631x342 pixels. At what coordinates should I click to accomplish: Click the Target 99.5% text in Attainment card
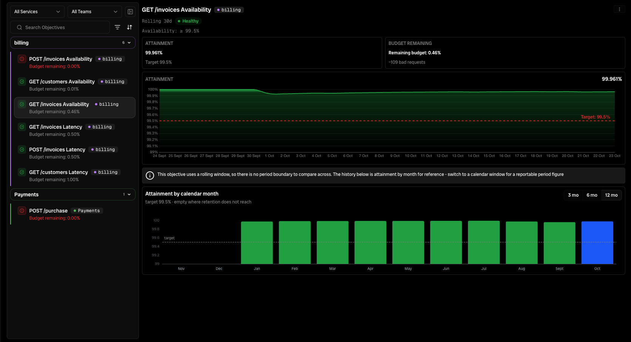[x=159, y=62]
